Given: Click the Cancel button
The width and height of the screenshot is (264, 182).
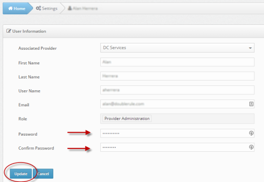Looking at the screenshot, I should [43, 174].
